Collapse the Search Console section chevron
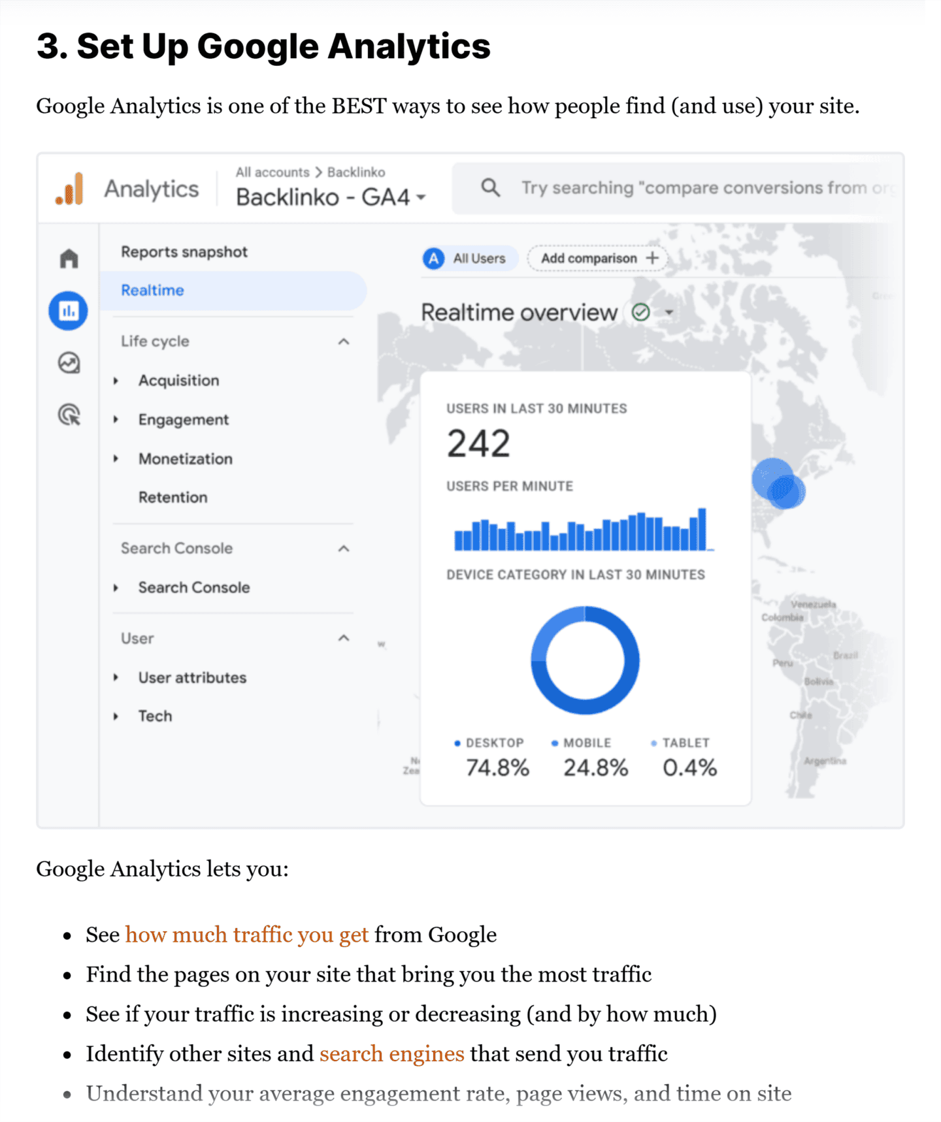This screenshot has height=1122, width=941. point(344,549)
